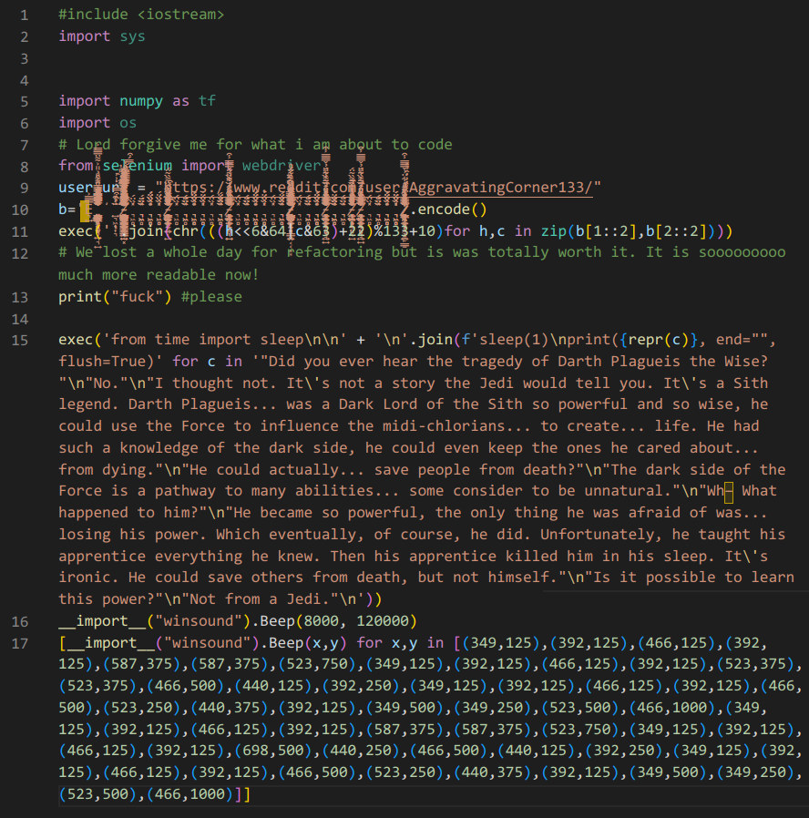This screenshot has height=818, width=809.
Task: Click line number 1 in the gutter
Action: 24,15
